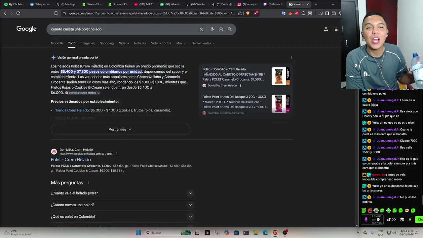Open the Más dropdown in search tabs
This screenshot has width=423, height=238.
pyautogui.click(x=181, y=43)
